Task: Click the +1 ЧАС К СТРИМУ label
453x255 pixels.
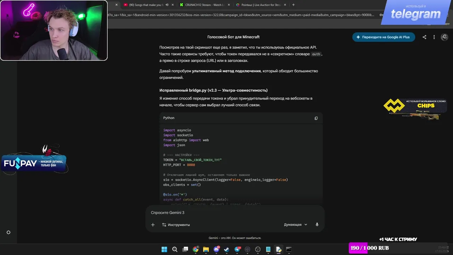Action: pos(398,239)
